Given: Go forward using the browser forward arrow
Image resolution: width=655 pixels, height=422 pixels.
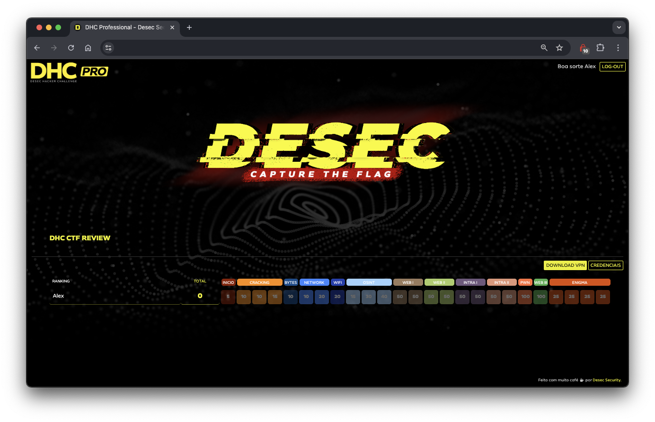Looking at the screenshot, I should [54, 48].
